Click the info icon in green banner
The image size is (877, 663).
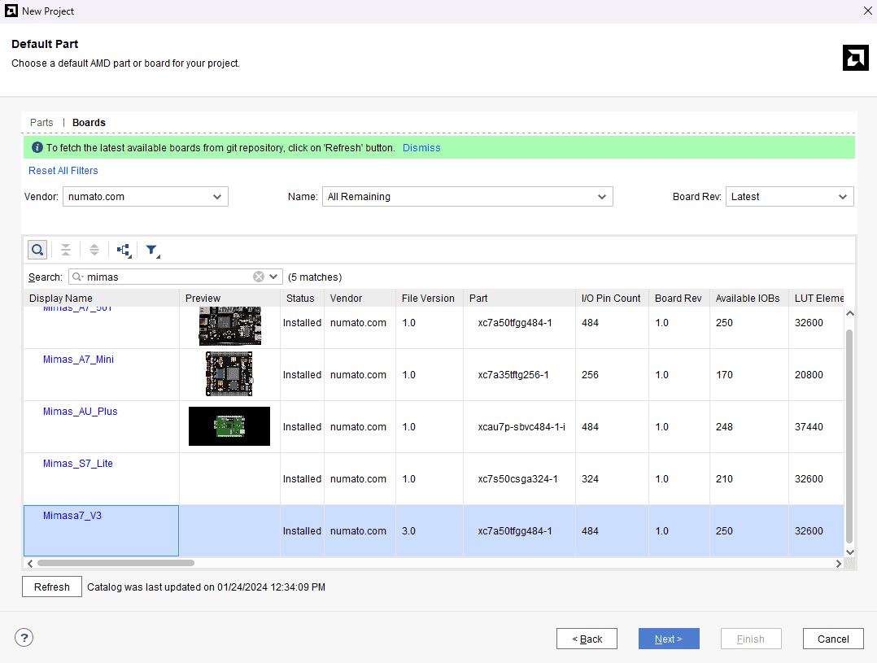click(37, 148)
